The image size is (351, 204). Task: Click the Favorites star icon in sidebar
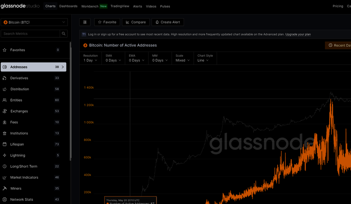coord(4,50)
